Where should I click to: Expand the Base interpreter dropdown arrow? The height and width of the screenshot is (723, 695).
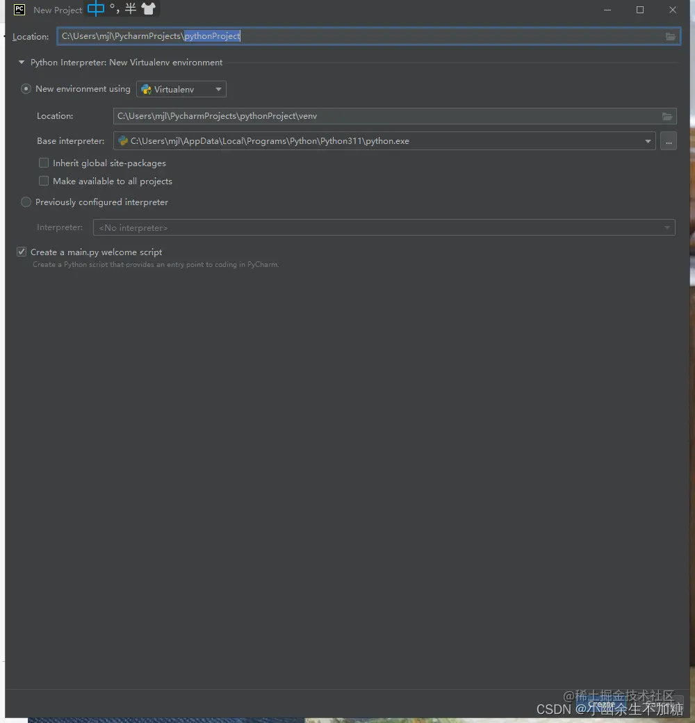coord(648,141)
